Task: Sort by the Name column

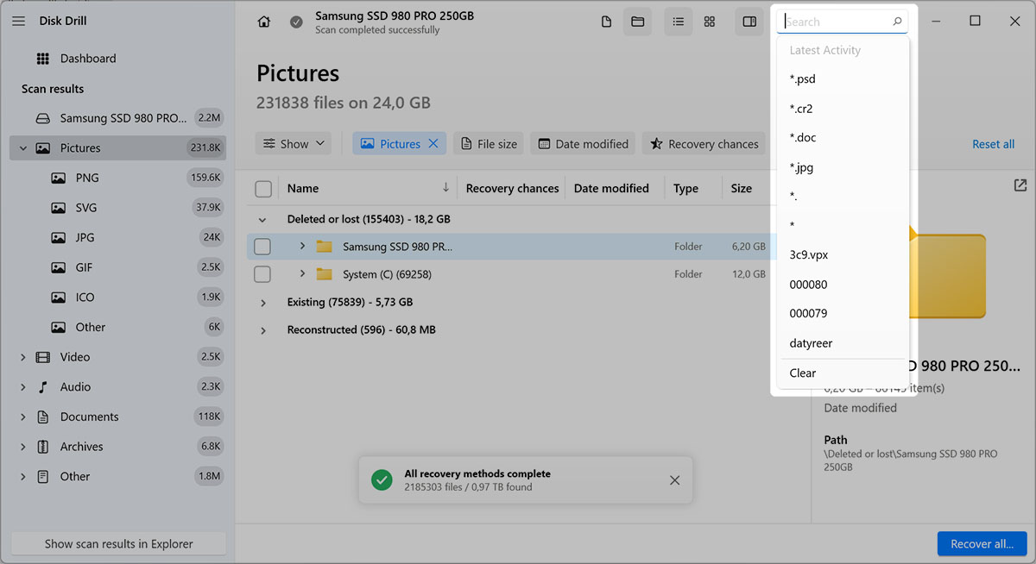Action: point(303,188)
